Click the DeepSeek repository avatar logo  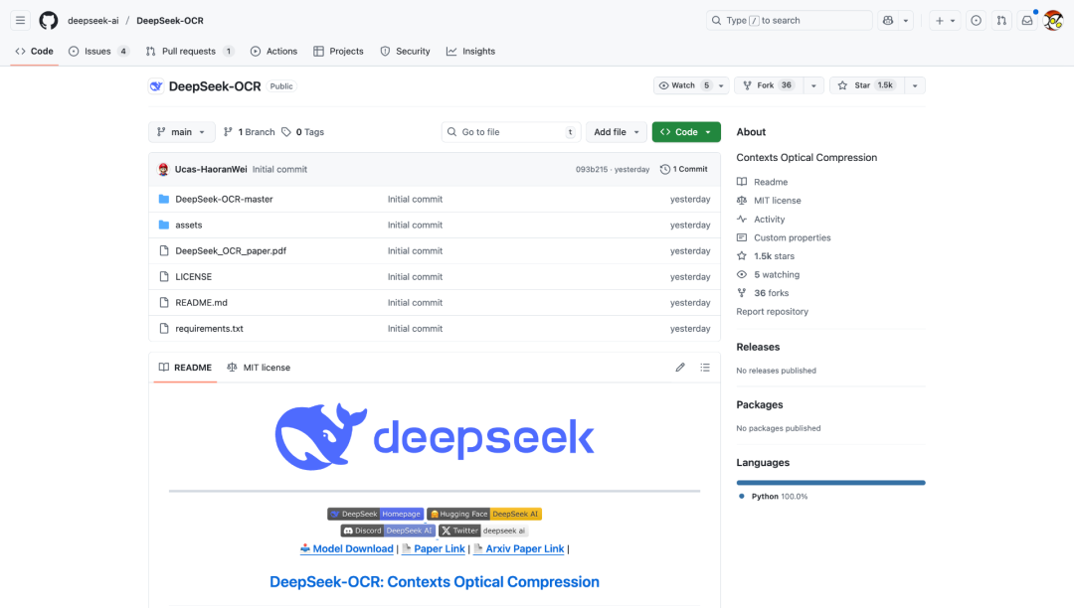coord(156,86)
